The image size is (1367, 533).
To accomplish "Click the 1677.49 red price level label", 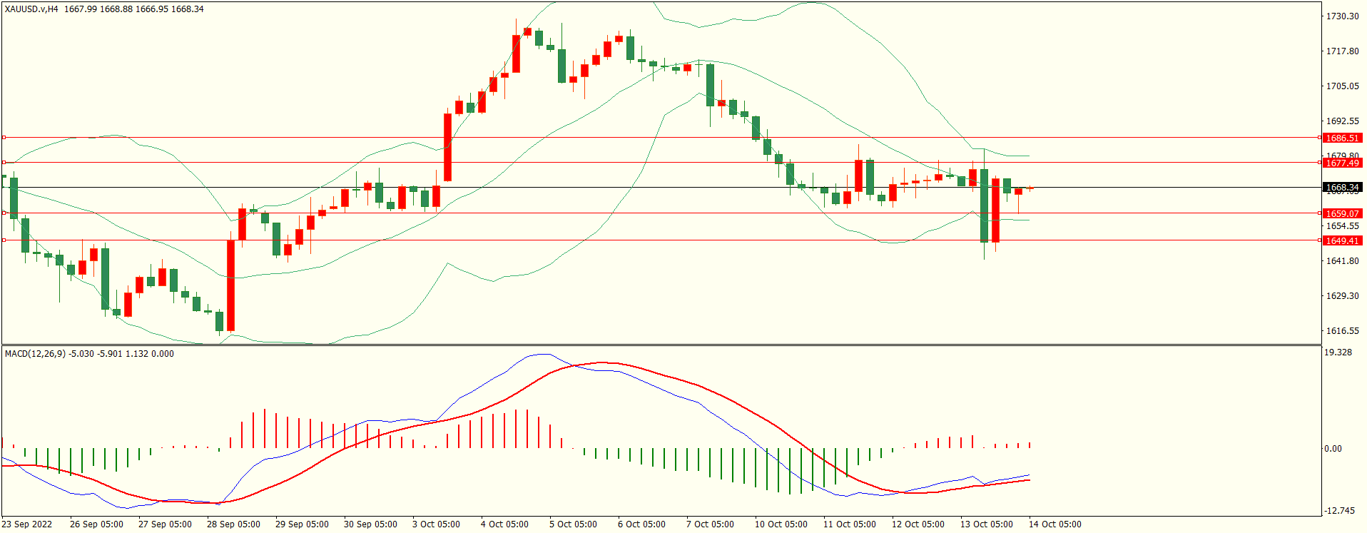I will pos(1342,163).
